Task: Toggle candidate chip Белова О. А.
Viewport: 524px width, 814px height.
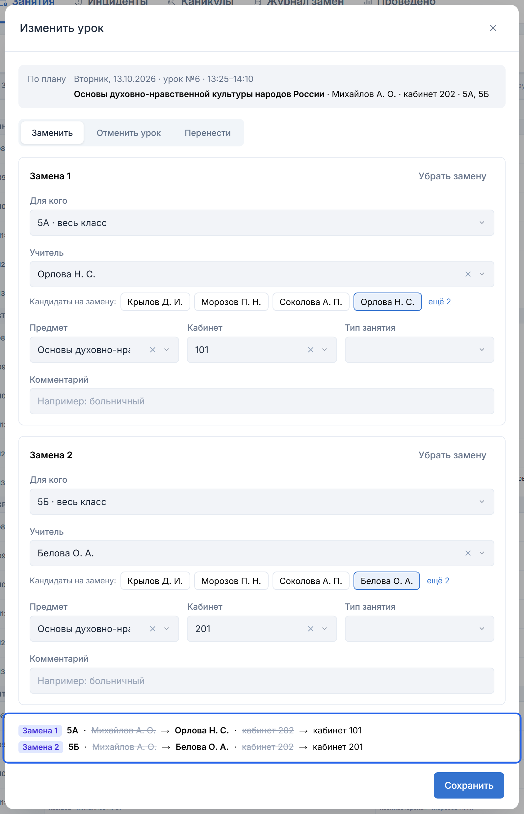Action: pyautogui.click(x=386, y=581)
